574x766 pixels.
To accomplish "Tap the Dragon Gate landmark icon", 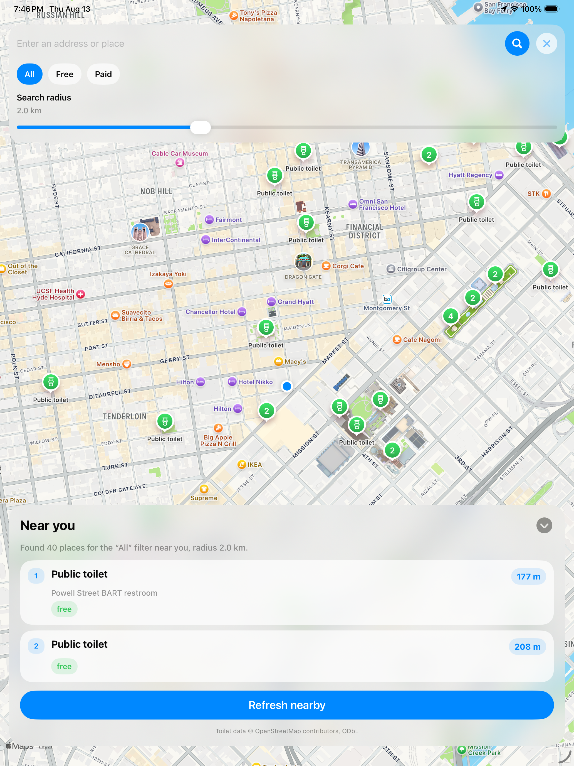I will pos(303,261).
